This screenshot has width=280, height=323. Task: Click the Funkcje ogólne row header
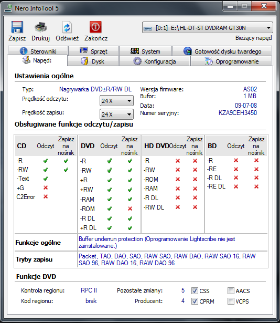point(38,243)
